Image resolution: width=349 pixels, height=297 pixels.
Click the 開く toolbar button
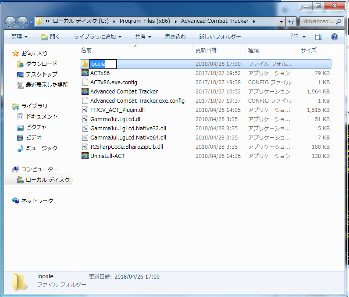[51, 36]
